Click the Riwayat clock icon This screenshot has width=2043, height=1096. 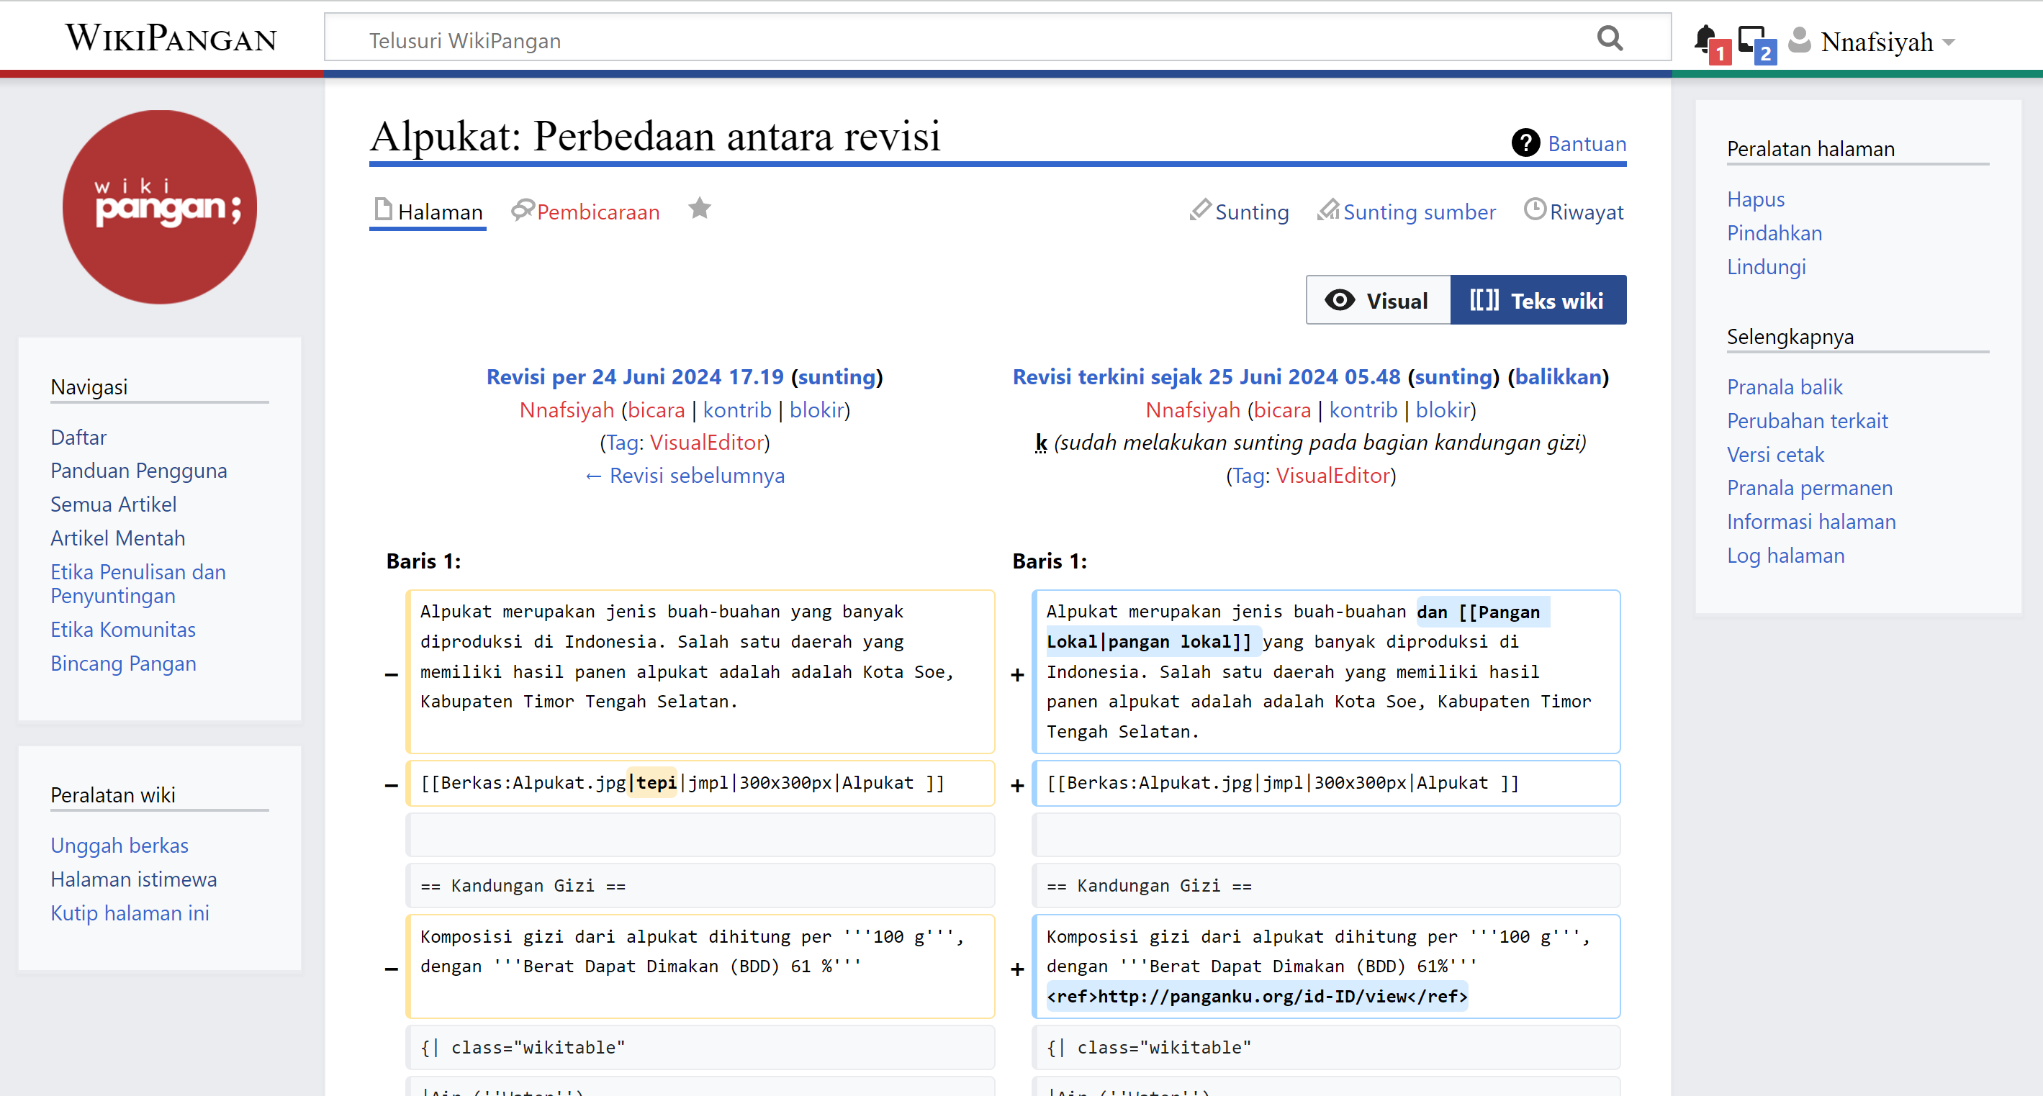coord(1535,210)
